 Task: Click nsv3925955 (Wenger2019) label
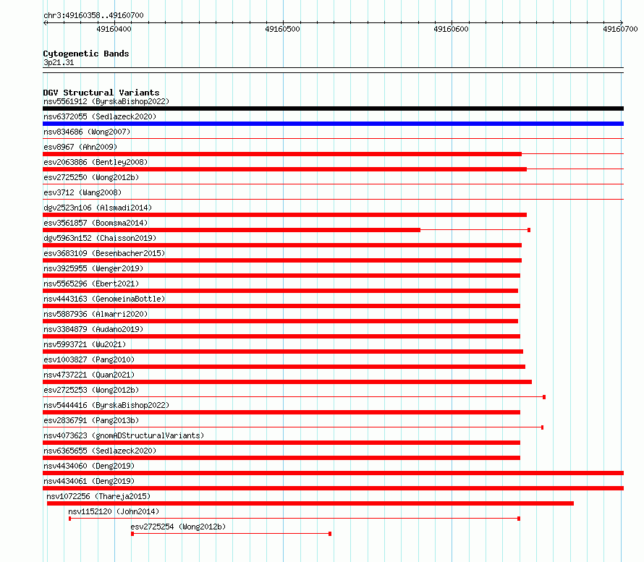point(93,268)
